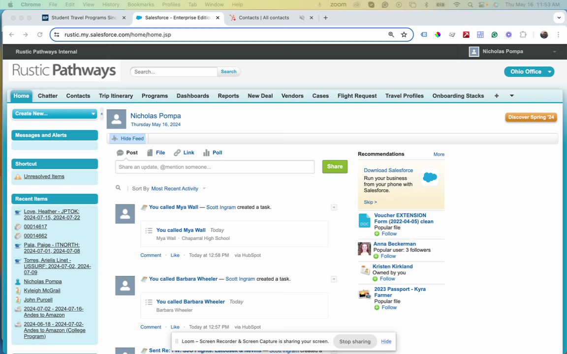Image resolution: width=567 pixels, height=354 pixels.
Task: Open the Chrome History menu
Action: [x=111, y=5]
